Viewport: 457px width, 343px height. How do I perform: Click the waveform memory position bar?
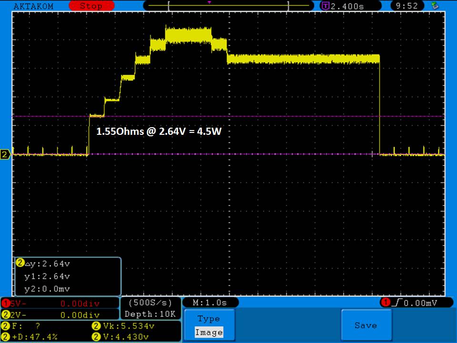228,6
